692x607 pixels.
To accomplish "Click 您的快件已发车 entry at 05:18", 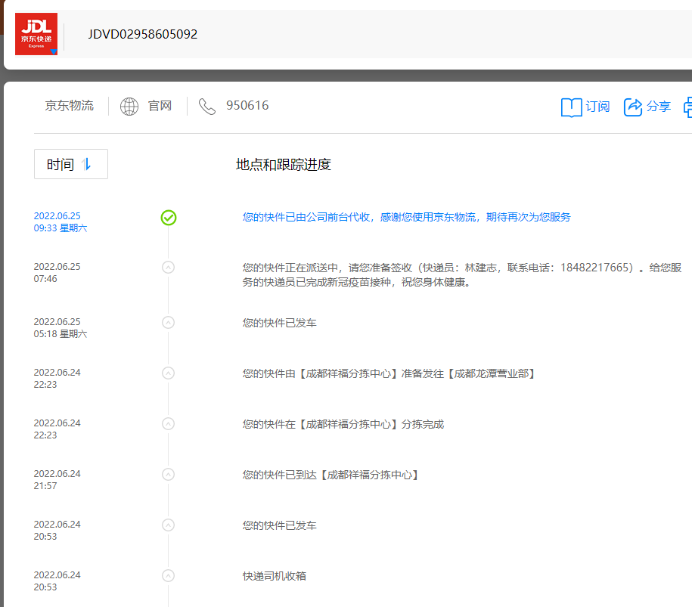I will click(279, 323).
